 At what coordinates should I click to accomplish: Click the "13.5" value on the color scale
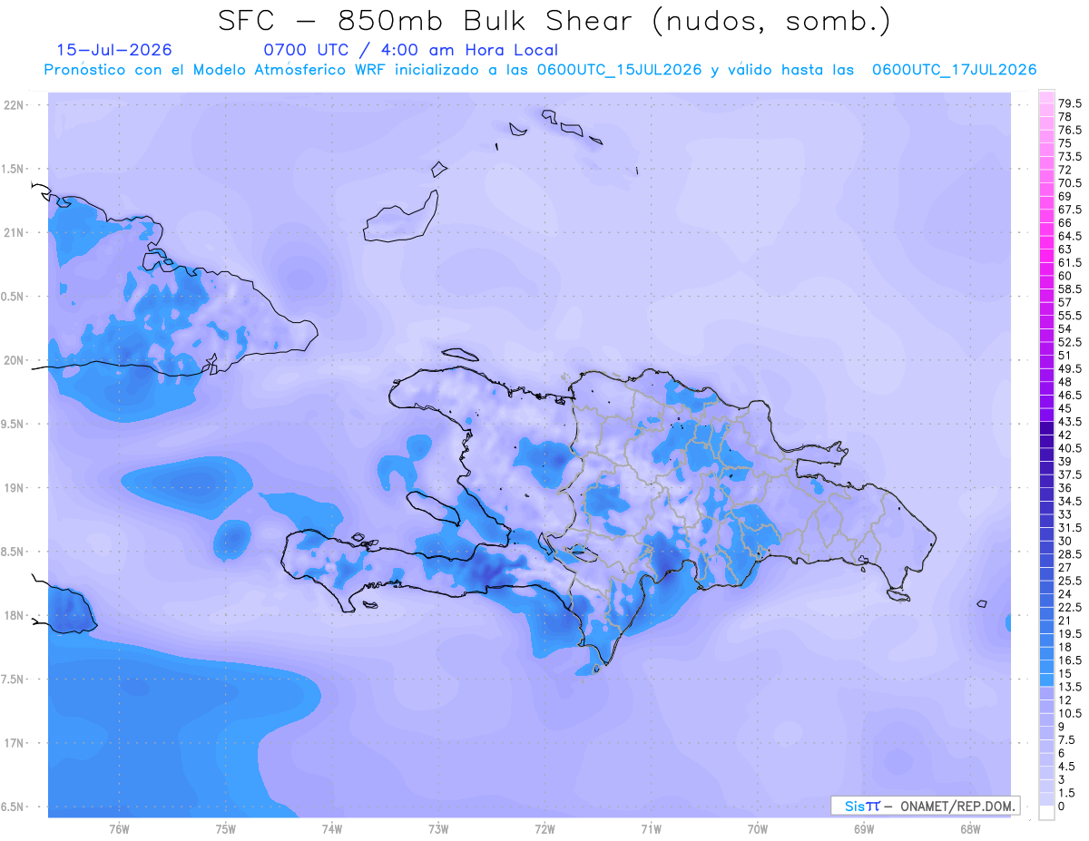[1070, 687]
